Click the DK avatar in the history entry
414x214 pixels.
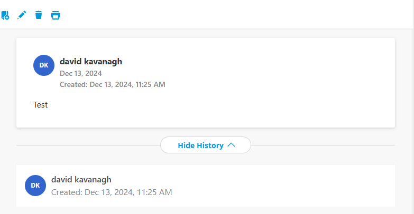click(x=35, y=185)
